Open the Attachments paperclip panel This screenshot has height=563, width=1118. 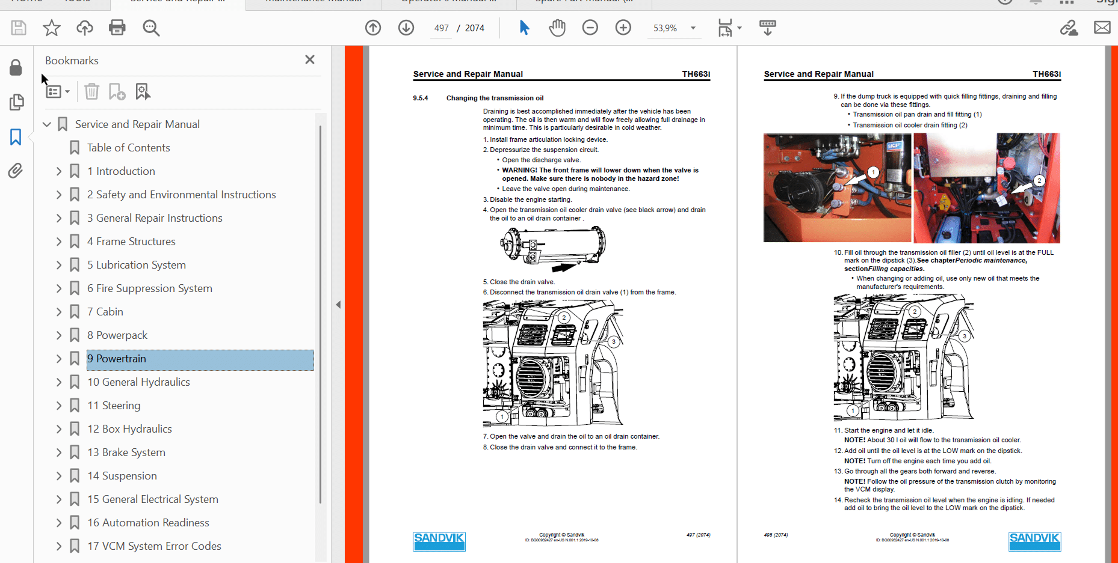[16, 171]
